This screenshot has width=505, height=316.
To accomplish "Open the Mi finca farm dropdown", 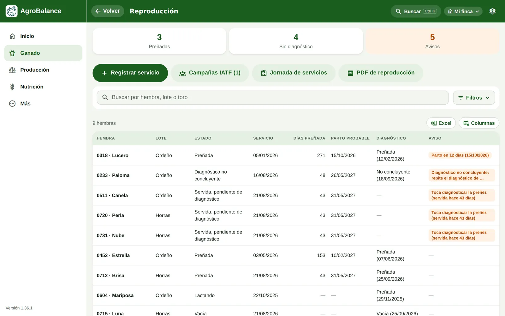I will coord(463,11).
